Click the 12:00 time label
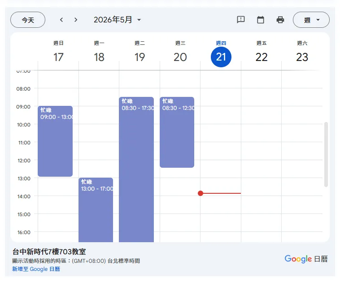Viewport: 340px width, 283px height. pyautogui.click(x=24, y=161)
